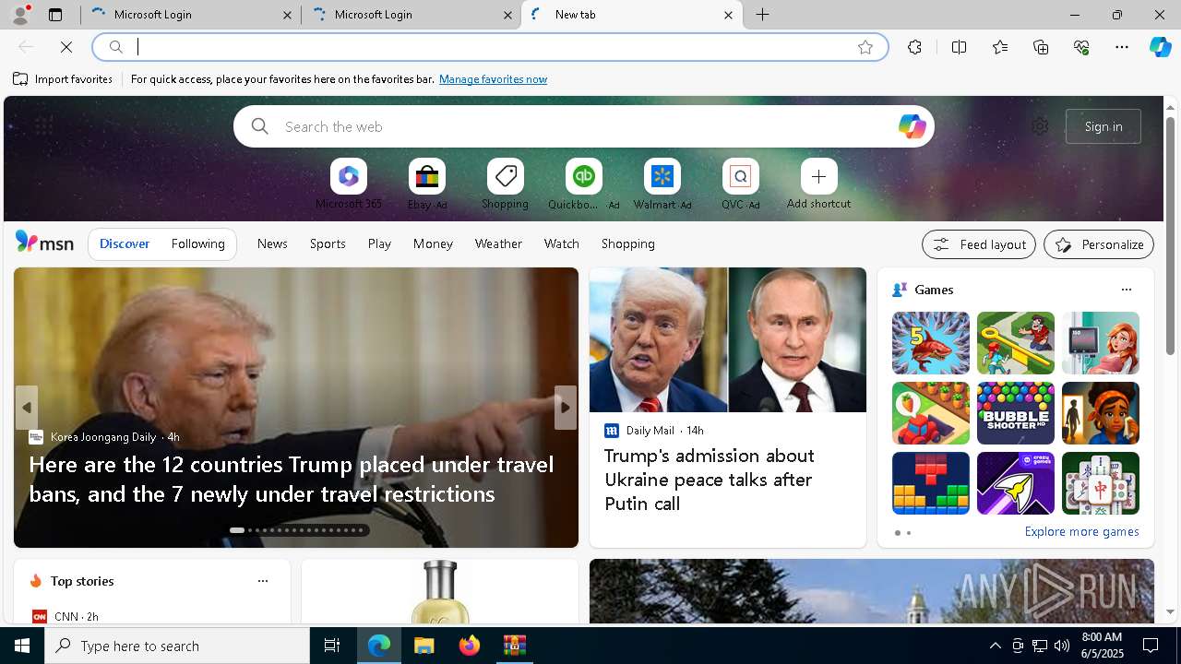
Task: Open Mahjong tiles game thumbnail
Action: coord(1101,483)
